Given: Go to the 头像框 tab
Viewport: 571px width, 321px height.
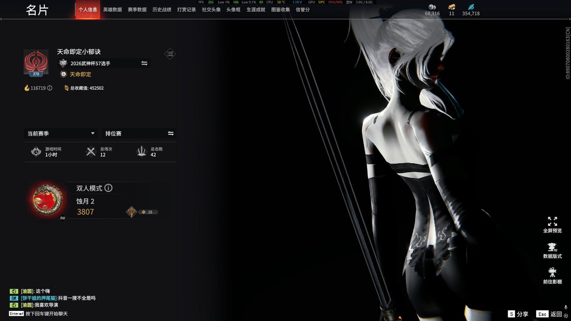Looking at the screenshot, I should (233, 10).
